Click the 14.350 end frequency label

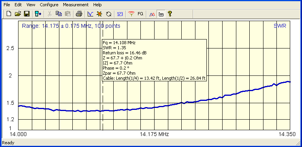coord(287,134)
